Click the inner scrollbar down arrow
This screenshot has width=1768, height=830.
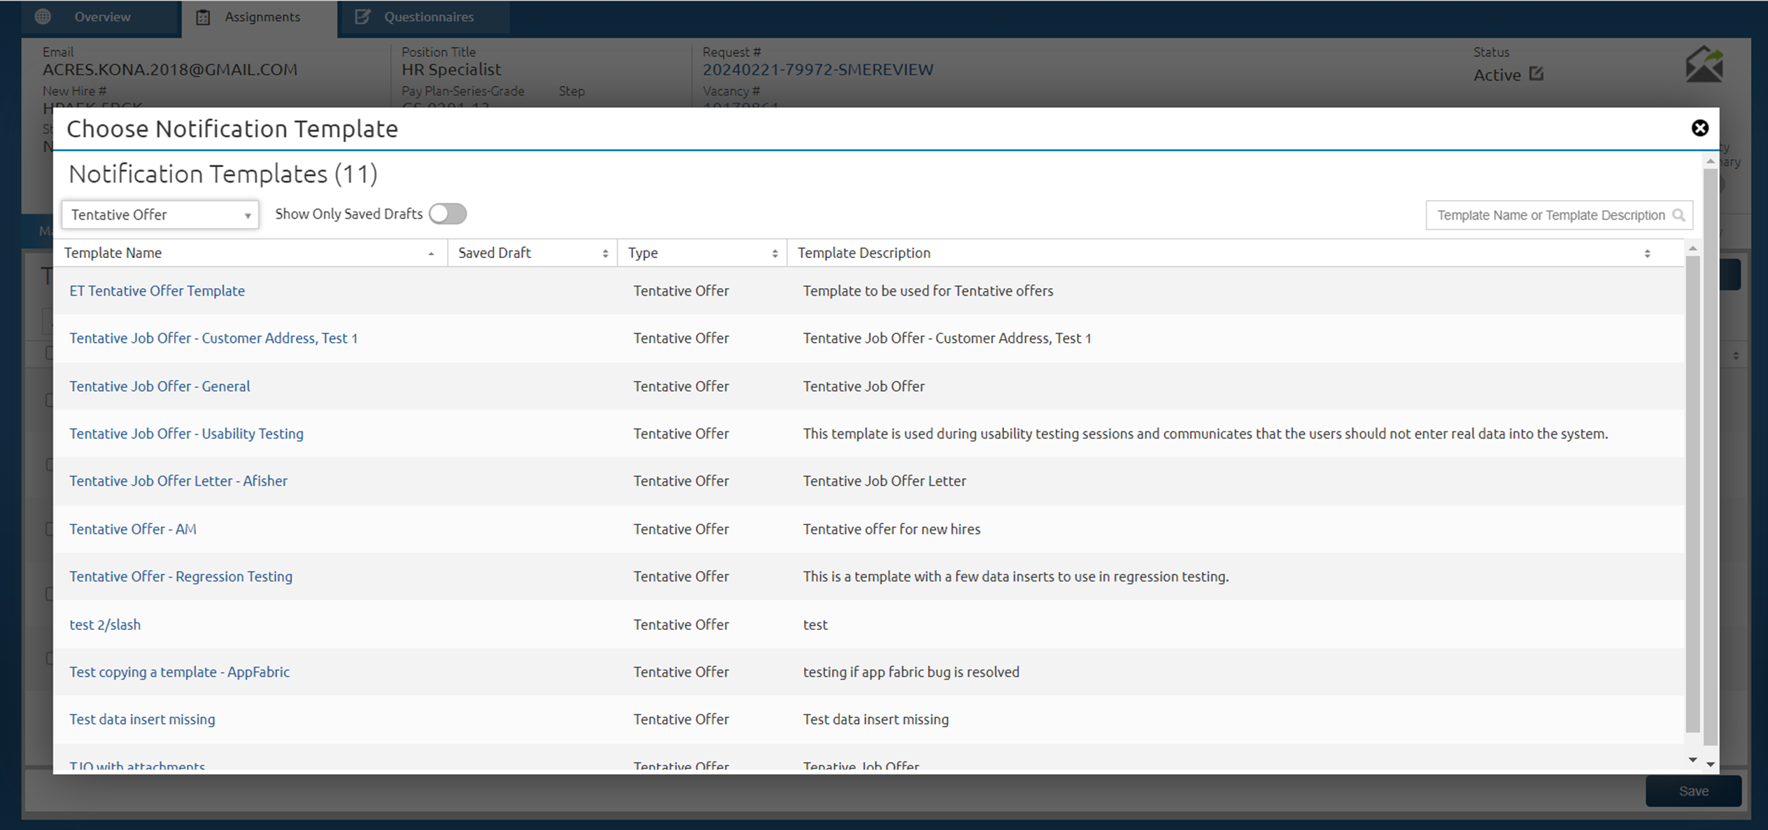1692,760
